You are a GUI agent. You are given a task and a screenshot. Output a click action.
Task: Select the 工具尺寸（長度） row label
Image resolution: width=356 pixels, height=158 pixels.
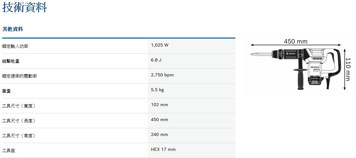coord(19,121)
